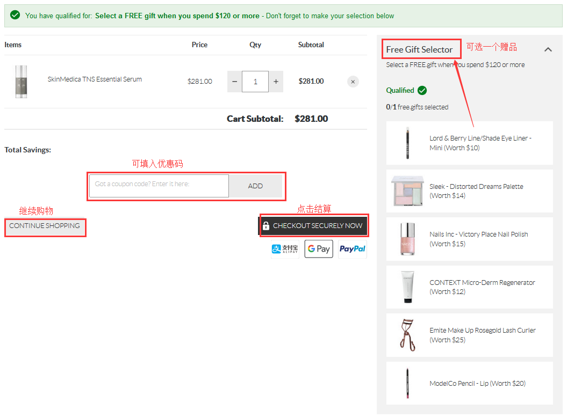This screenshot has width=567, height=418.
Task: Click the 'Price' column header
Action: click(x=199, y=45)
